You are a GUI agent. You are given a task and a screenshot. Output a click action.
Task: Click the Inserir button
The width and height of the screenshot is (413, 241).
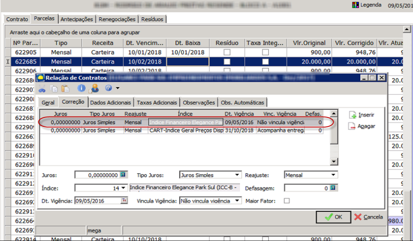(362, 115)
